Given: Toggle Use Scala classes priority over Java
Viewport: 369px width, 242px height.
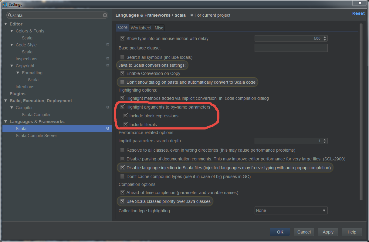Looking at the screenshot, I should pos(123,201).
